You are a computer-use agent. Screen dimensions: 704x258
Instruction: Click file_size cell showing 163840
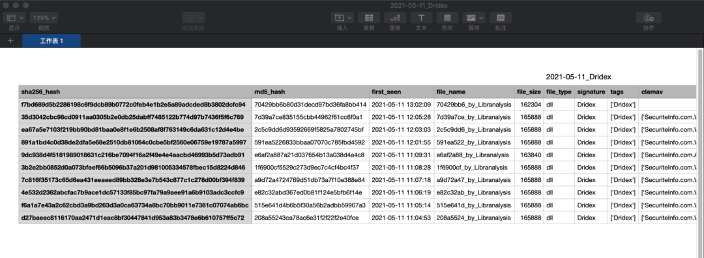point(529,155)
